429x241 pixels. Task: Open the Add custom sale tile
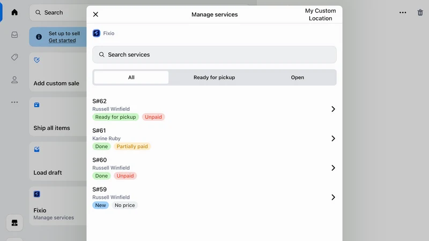[x=58, y=72]
